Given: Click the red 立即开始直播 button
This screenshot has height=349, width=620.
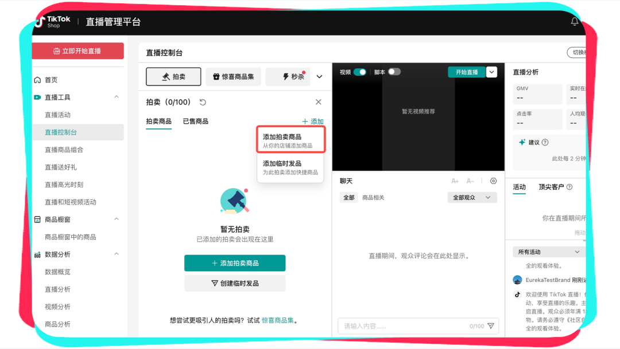Looking at the screenshot, I should 77,51.
